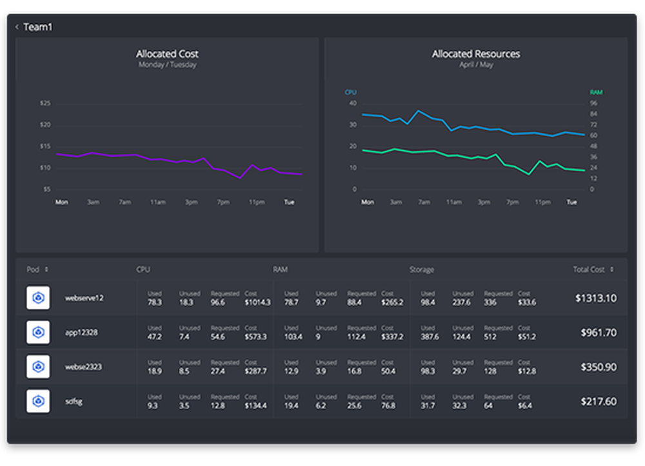The height and width of the screenshot is (466, 645).
Task: Select sdfsg storage cost $6.4
Action: tap(524, 406)
